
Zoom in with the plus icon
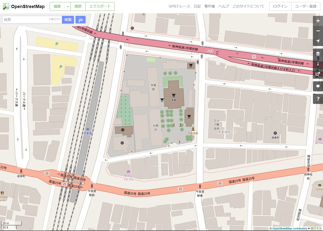[318, 21]
